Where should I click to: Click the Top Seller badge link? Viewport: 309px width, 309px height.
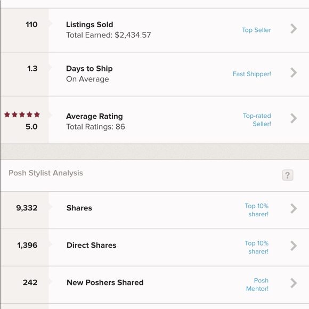pyautogui.click(x=256, y=30)
